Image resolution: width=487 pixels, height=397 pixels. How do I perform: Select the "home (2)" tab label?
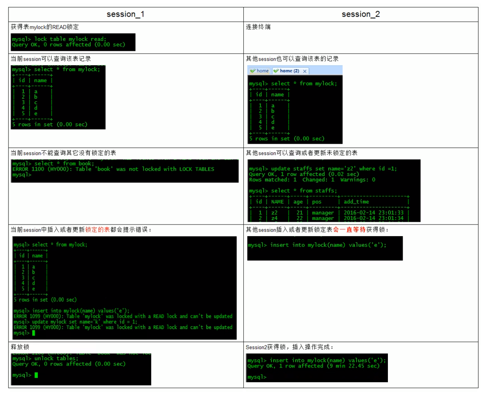pyautogui.click(x=289, y=71)
